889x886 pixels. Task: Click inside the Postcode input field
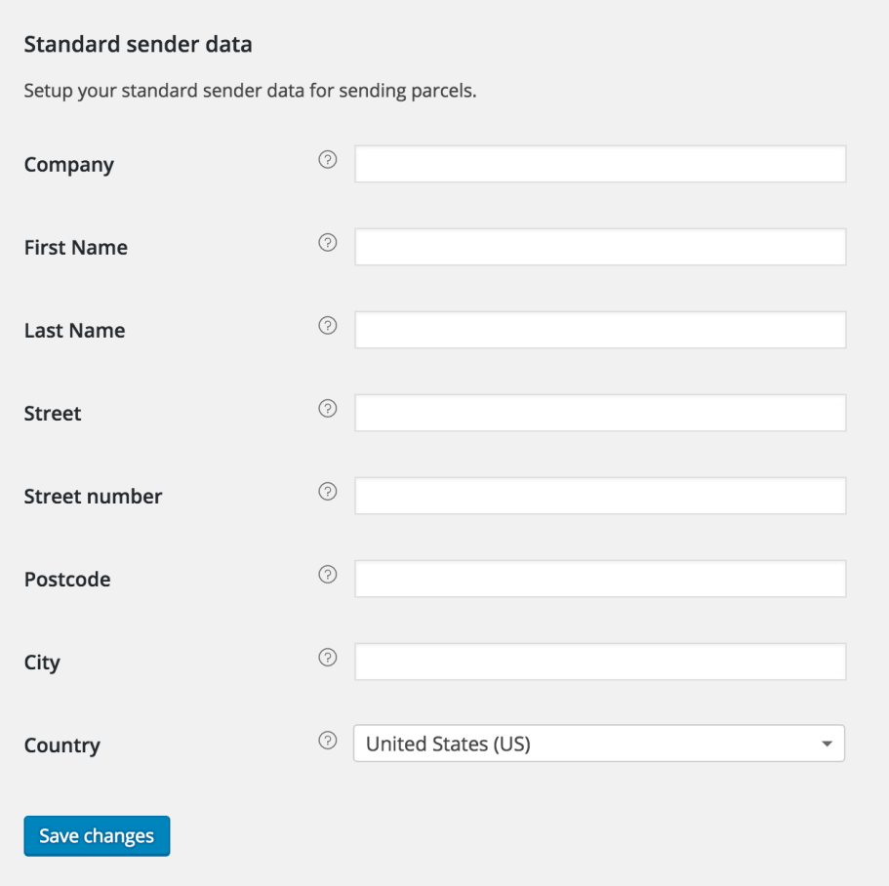[x=599, y=578]
